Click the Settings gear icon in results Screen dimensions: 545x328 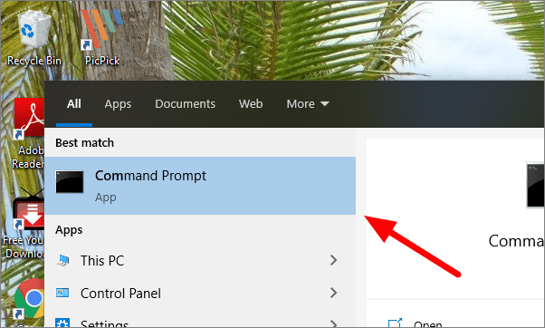pyautogui.click(x=62, y=323)
